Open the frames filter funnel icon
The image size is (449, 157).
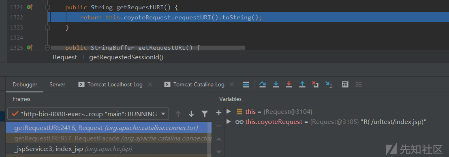pos(205,114)
